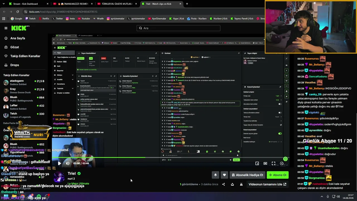
Task: Click the "1 görüntüleme" view count text
Action: (x=189, y=184)
